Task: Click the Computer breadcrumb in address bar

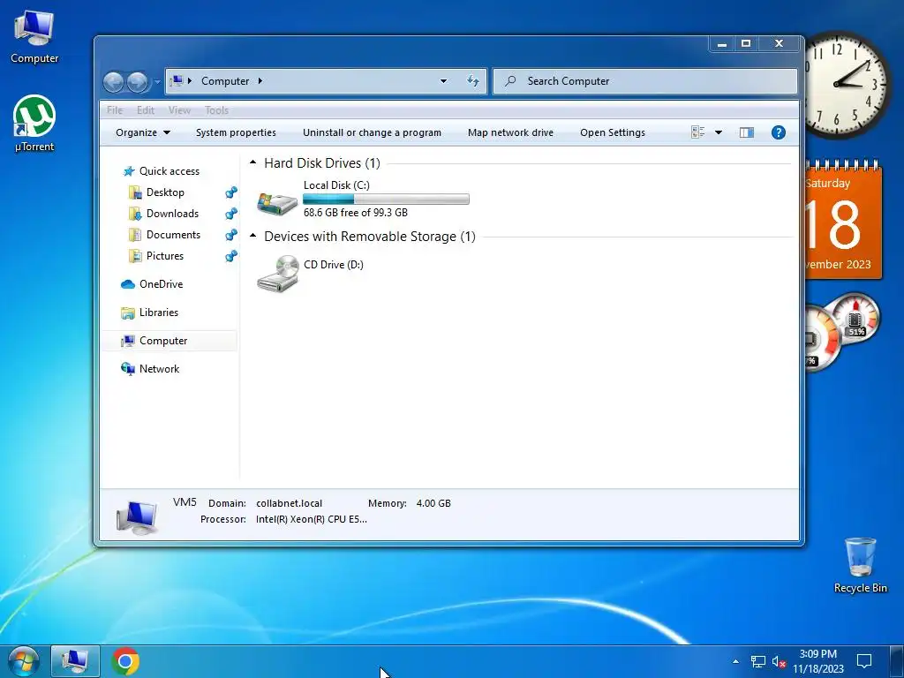Action: coord(225,80)
